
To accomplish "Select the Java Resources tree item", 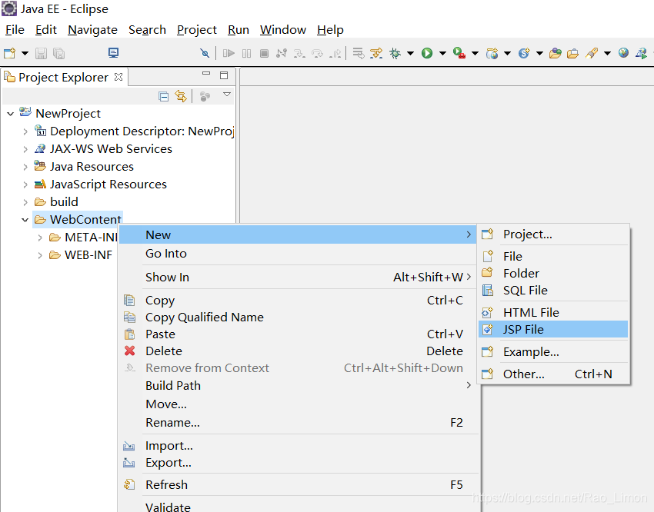I will coord(92,167).
